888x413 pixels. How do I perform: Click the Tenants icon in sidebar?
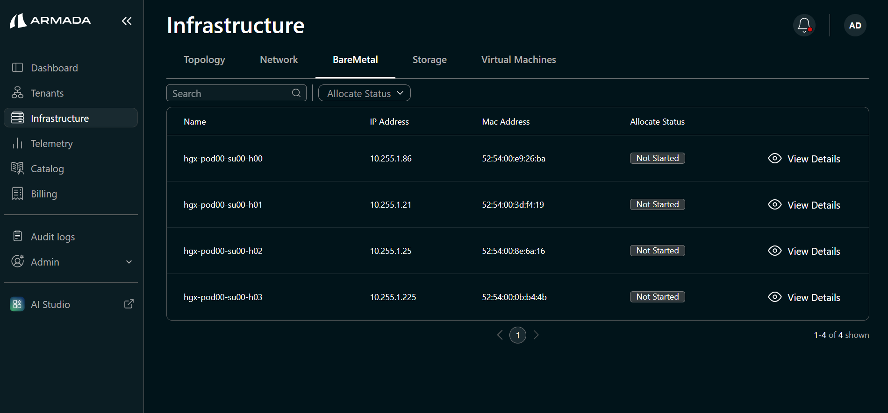point(17,93)
